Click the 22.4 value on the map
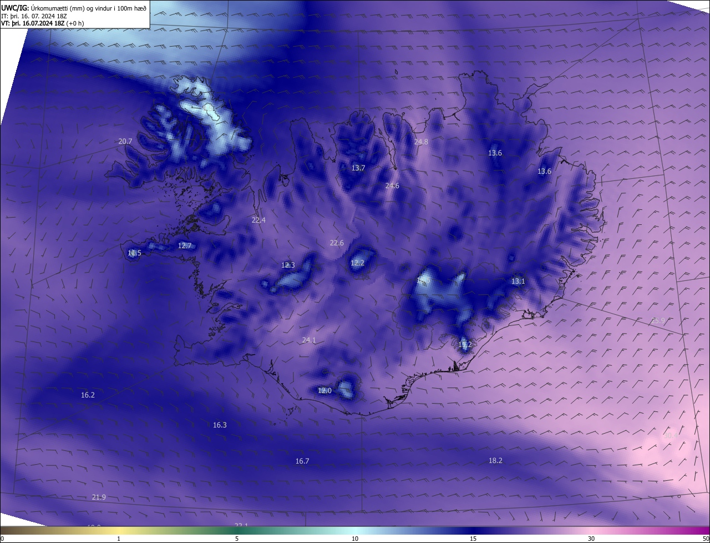 coord(258,220)
